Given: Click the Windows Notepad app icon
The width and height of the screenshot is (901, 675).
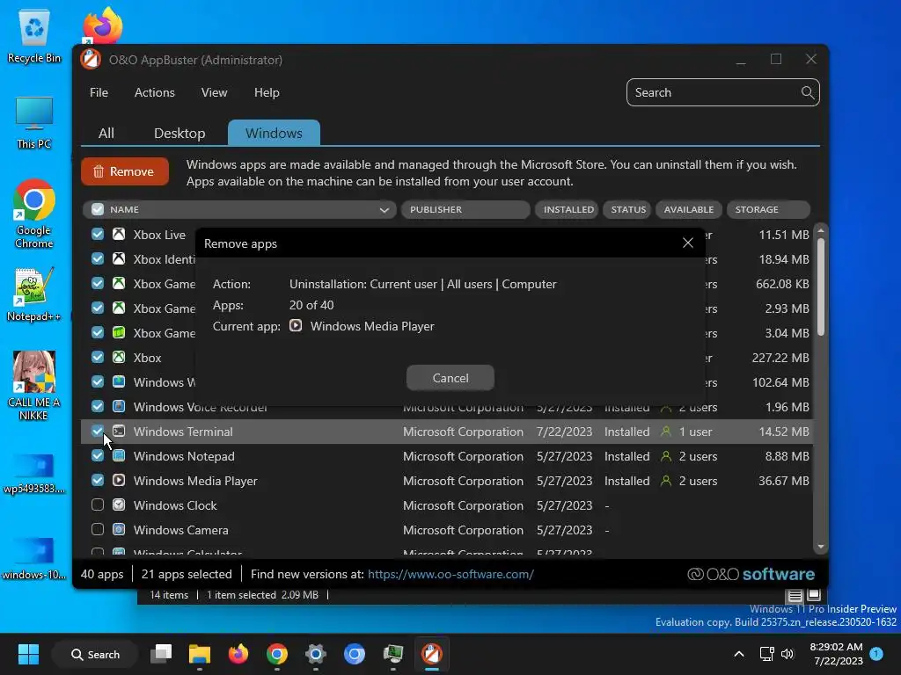Looking at the screenshot, I should pyautogui.click(x=119, y=456).
